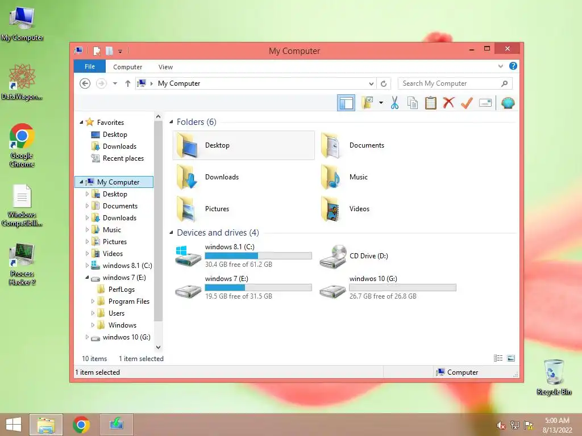The height and width of the screenshot is (436, 582).
Task: Select the Videos folder icon
Action: (x=331, y=209)
